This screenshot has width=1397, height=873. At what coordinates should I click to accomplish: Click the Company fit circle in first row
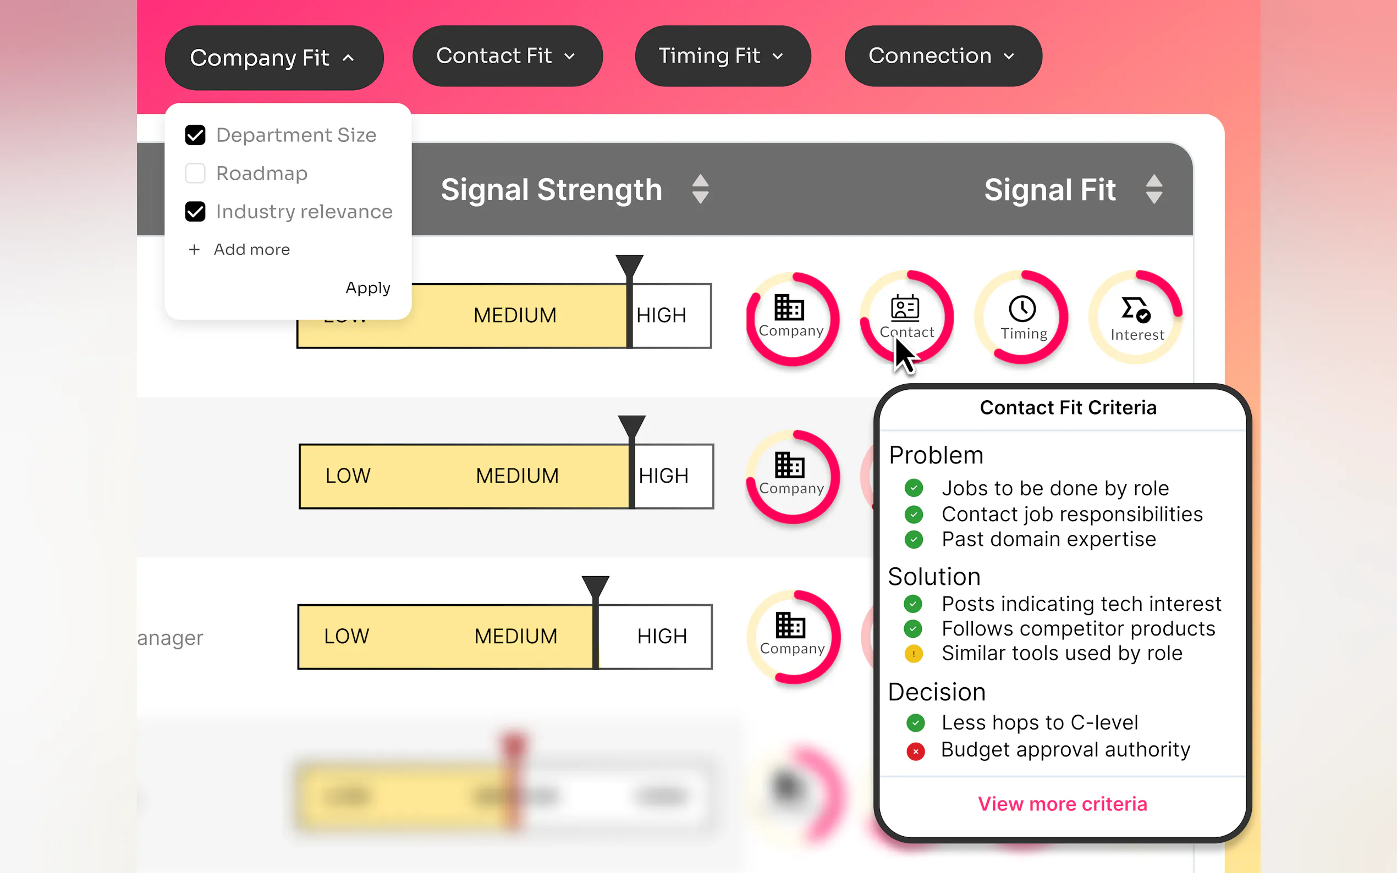(x=792, y=318)
